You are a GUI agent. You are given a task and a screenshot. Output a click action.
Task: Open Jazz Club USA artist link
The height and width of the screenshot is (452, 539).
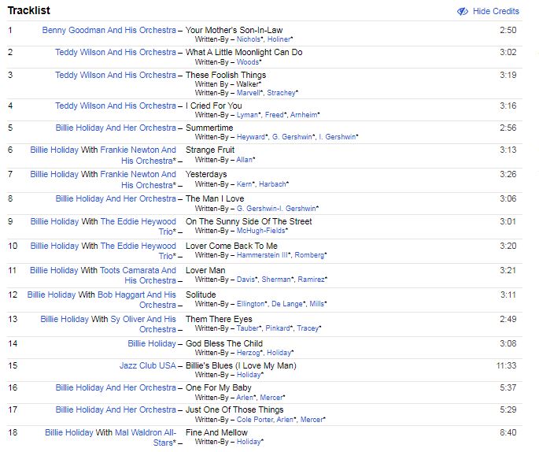click(x=147, y=365)
